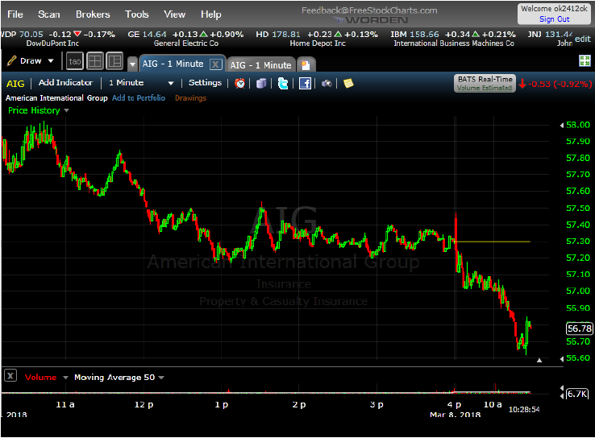Click the DowDuPont Inc ticker quote
Screen dimensions: 595x438
pos(58,39)
